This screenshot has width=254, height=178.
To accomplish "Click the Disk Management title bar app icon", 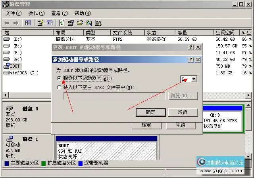I will pyautogui.click(x=5, y=4).
